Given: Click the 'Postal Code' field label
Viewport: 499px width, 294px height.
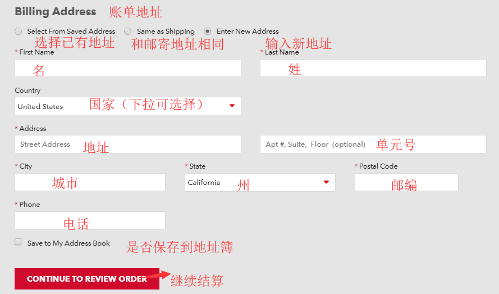Looking at the screenshot, I should [x=378, y=166].
